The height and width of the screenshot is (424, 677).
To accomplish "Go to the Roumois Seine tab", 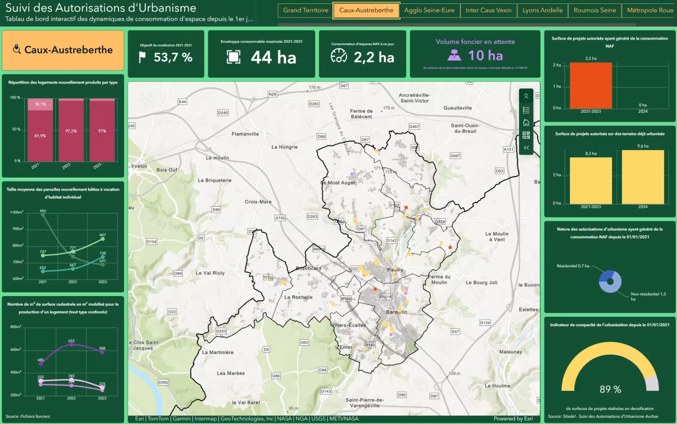I will (x=595, y=10).
